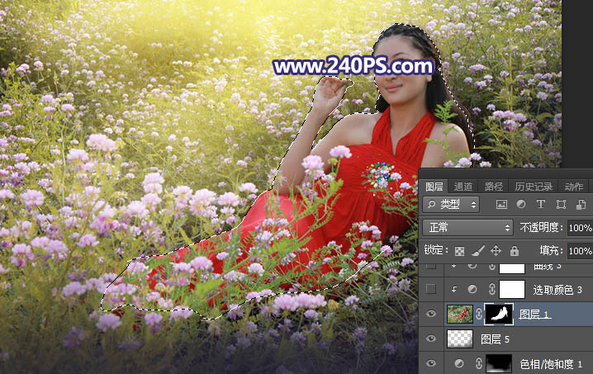Select the 选取颜色 3 mask thumbnail

[x=512, y=289]
